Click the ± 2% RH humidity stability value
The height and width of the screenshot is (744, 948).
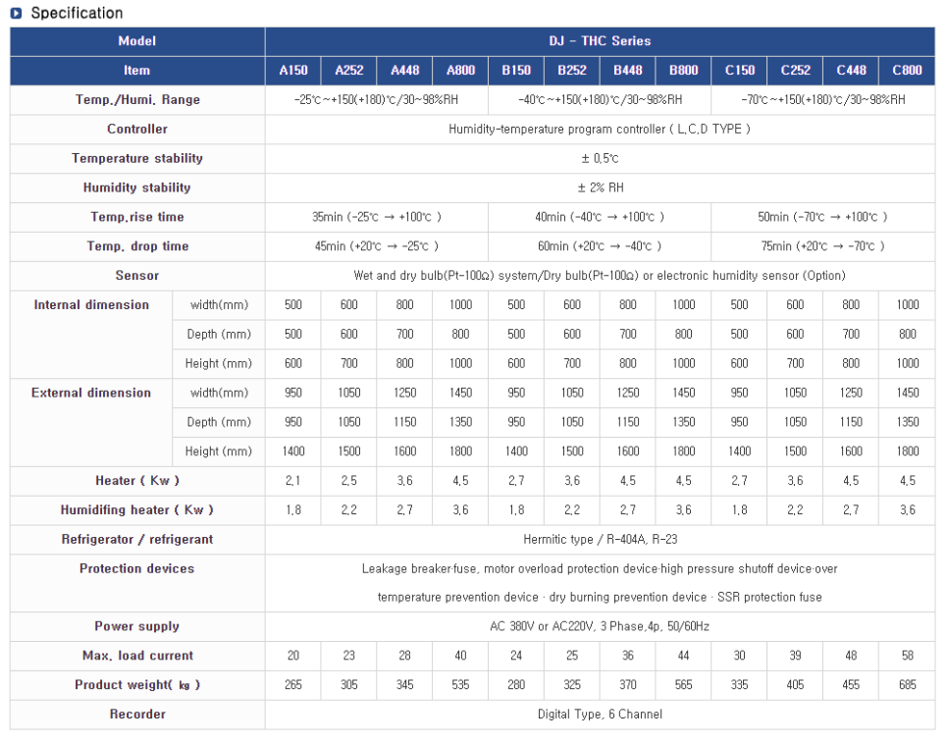pos(600,187)
